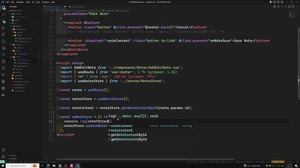Open the Manage gear menu
This screenshot has height=168, width=300.
click(3, 157)
